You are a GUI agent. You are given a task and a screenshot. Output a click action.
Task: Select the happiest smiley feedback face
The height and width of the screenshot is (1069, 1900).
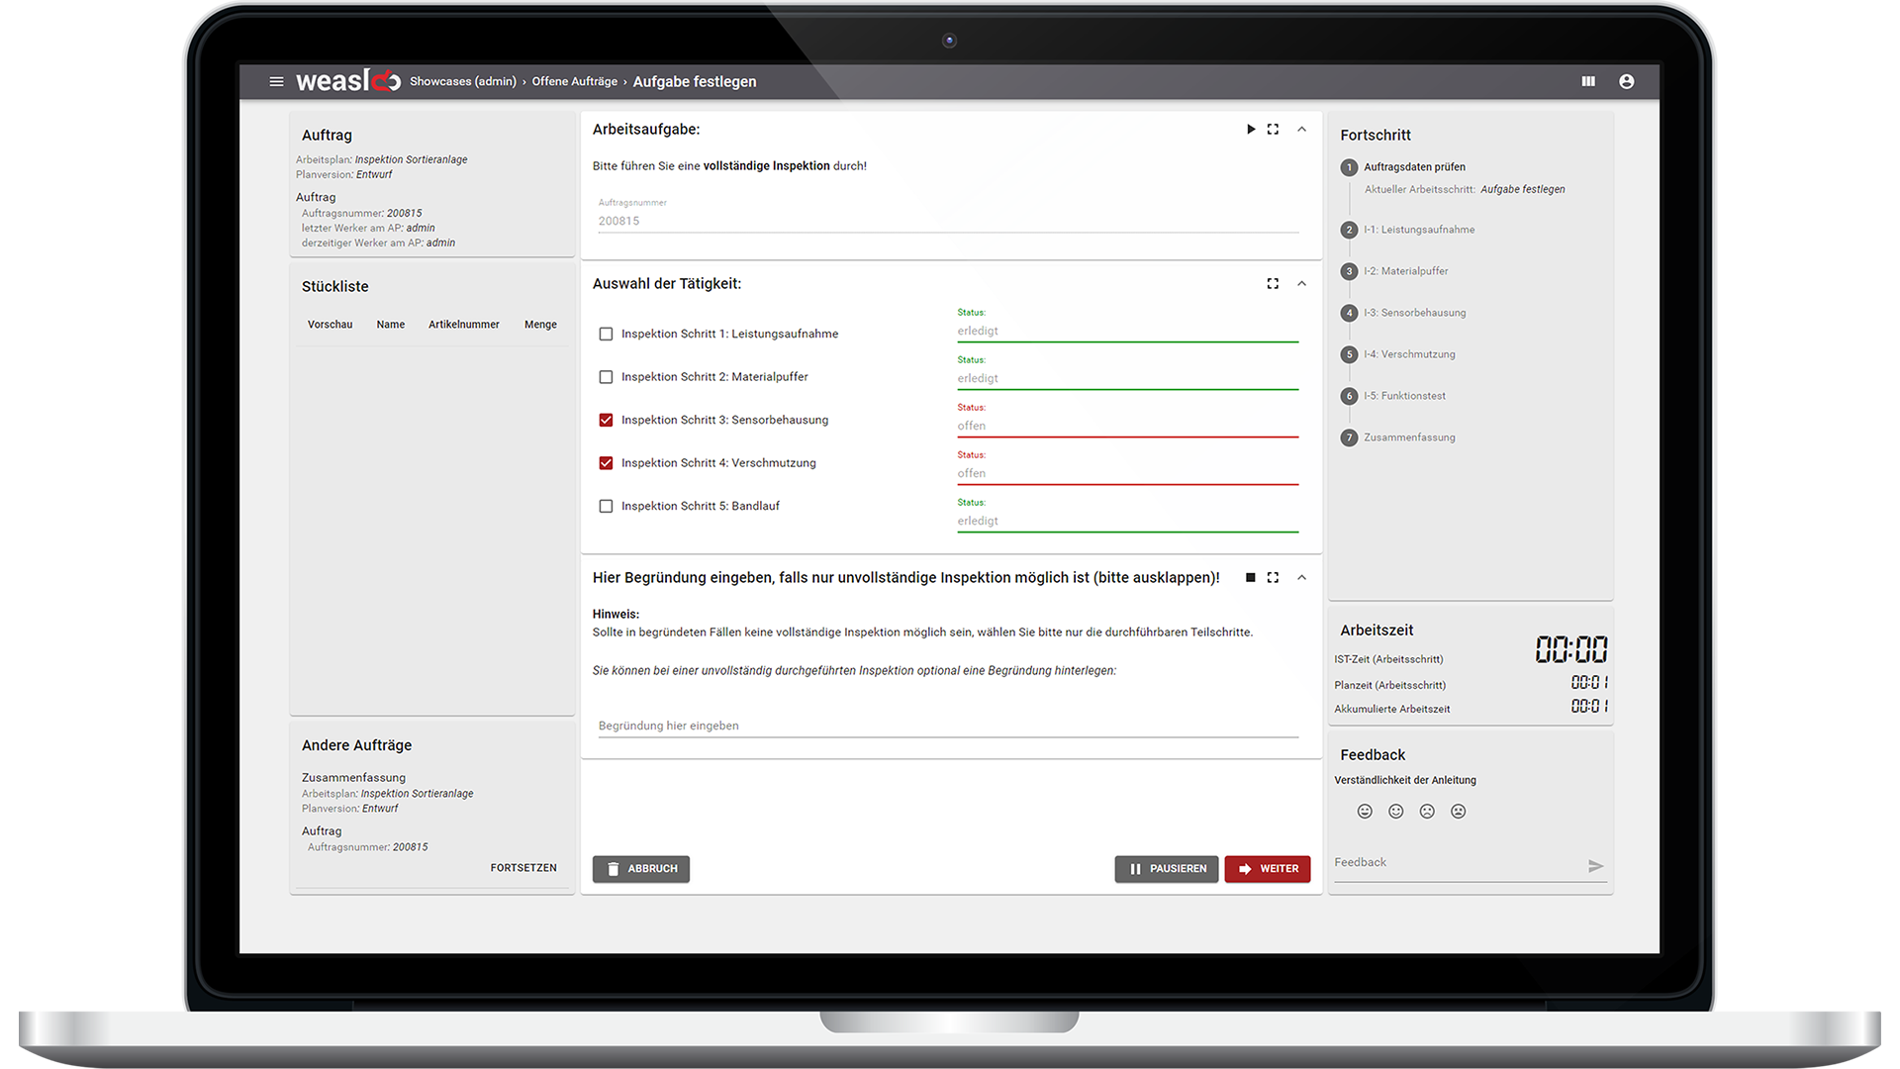1365,812
